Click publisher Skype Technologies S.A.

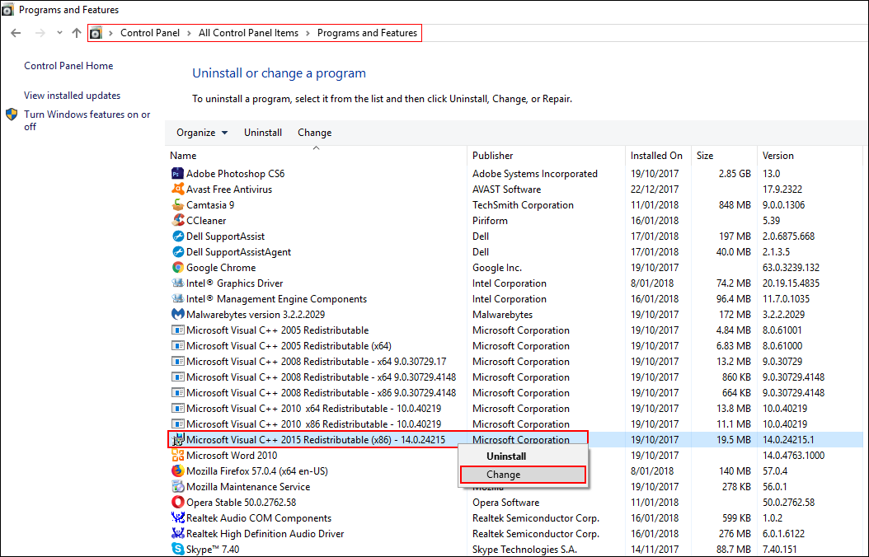524,550
